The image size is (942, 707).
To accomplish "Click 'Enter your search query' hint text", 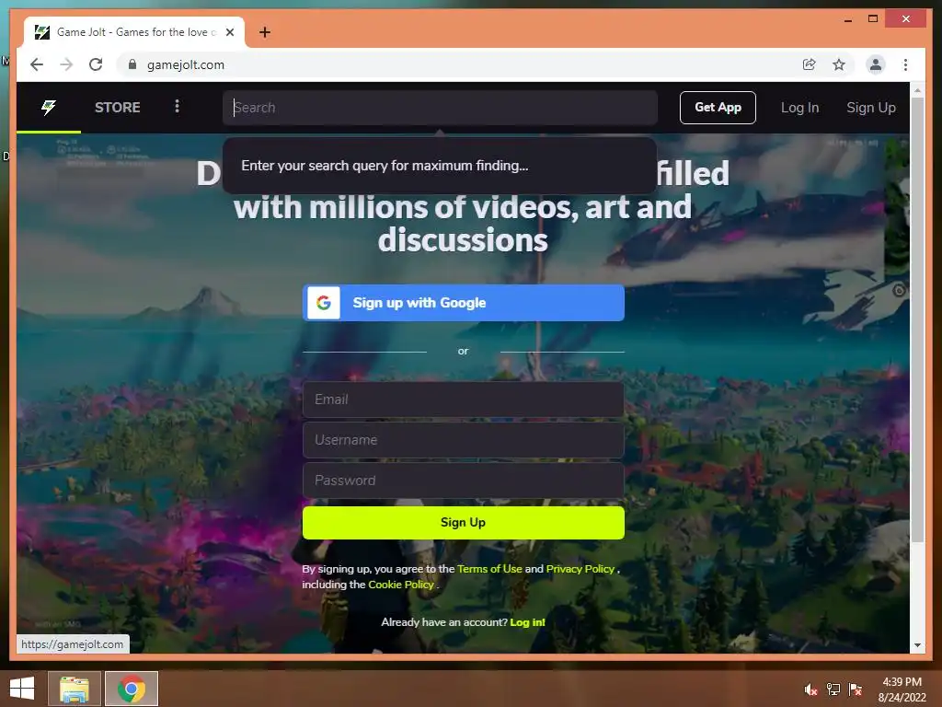I will pyautogui.click(x=385, y=166).
